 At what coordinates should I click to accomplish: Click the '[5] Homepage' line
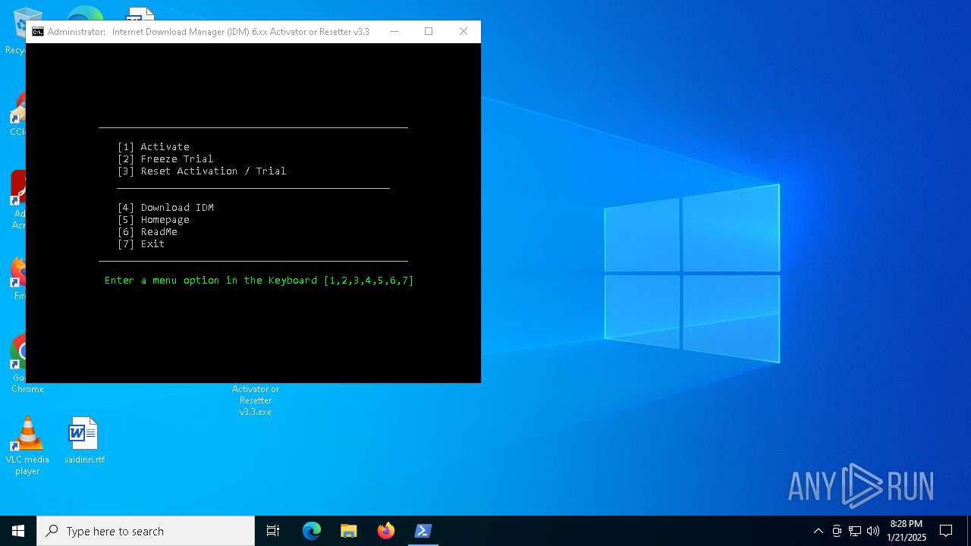pos(153,220)
